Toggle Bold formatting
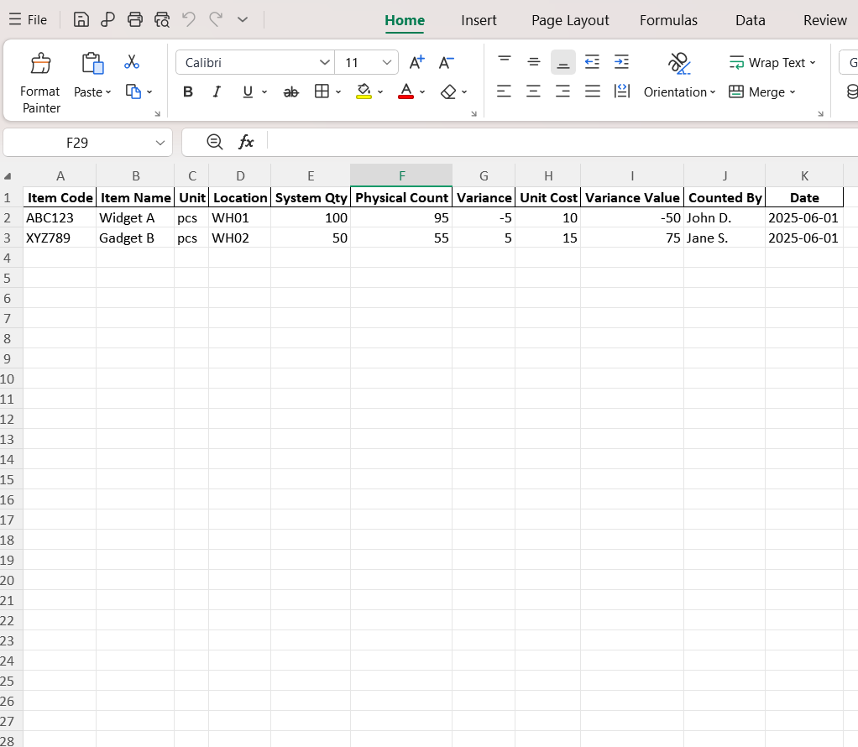This screenshot has height=747, width=858. click(188, 92)
